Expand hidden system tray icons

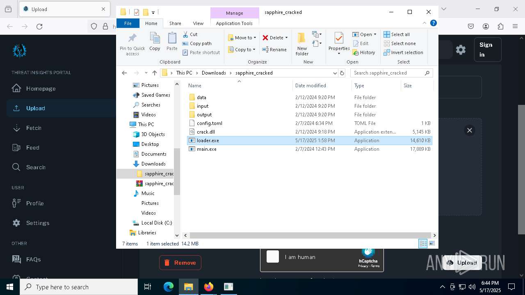tap(442, 287)
